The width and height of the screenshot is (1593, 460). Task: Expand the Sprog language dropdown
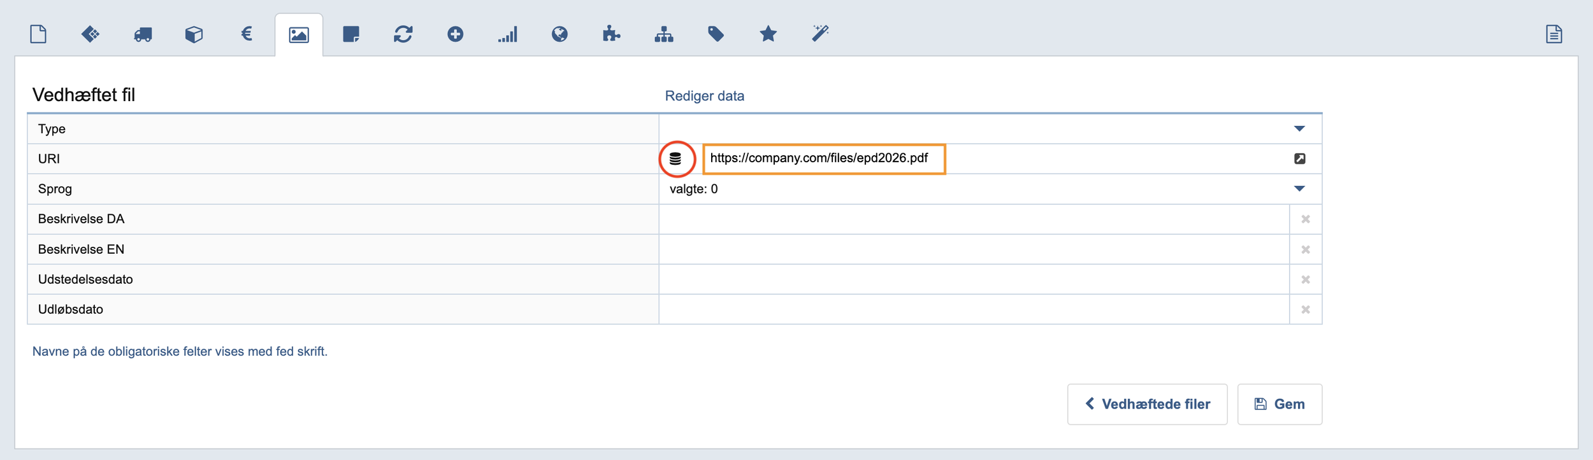(x=1300, y=188)
